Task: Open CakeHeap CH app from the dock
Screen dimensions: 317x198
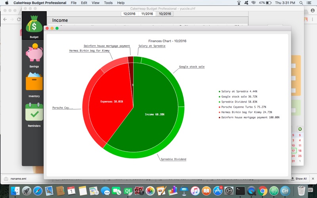Action: pos(285,191)
